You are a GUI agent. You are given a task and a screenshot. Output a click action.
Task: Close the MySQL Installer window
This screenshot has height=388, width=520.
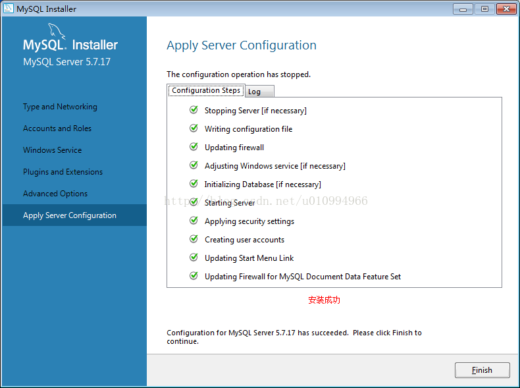coord(506,9)
